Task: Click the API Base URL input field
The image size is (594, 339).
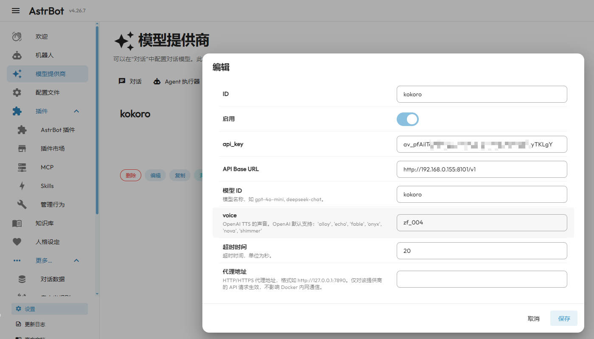Action: coord(482,169)
